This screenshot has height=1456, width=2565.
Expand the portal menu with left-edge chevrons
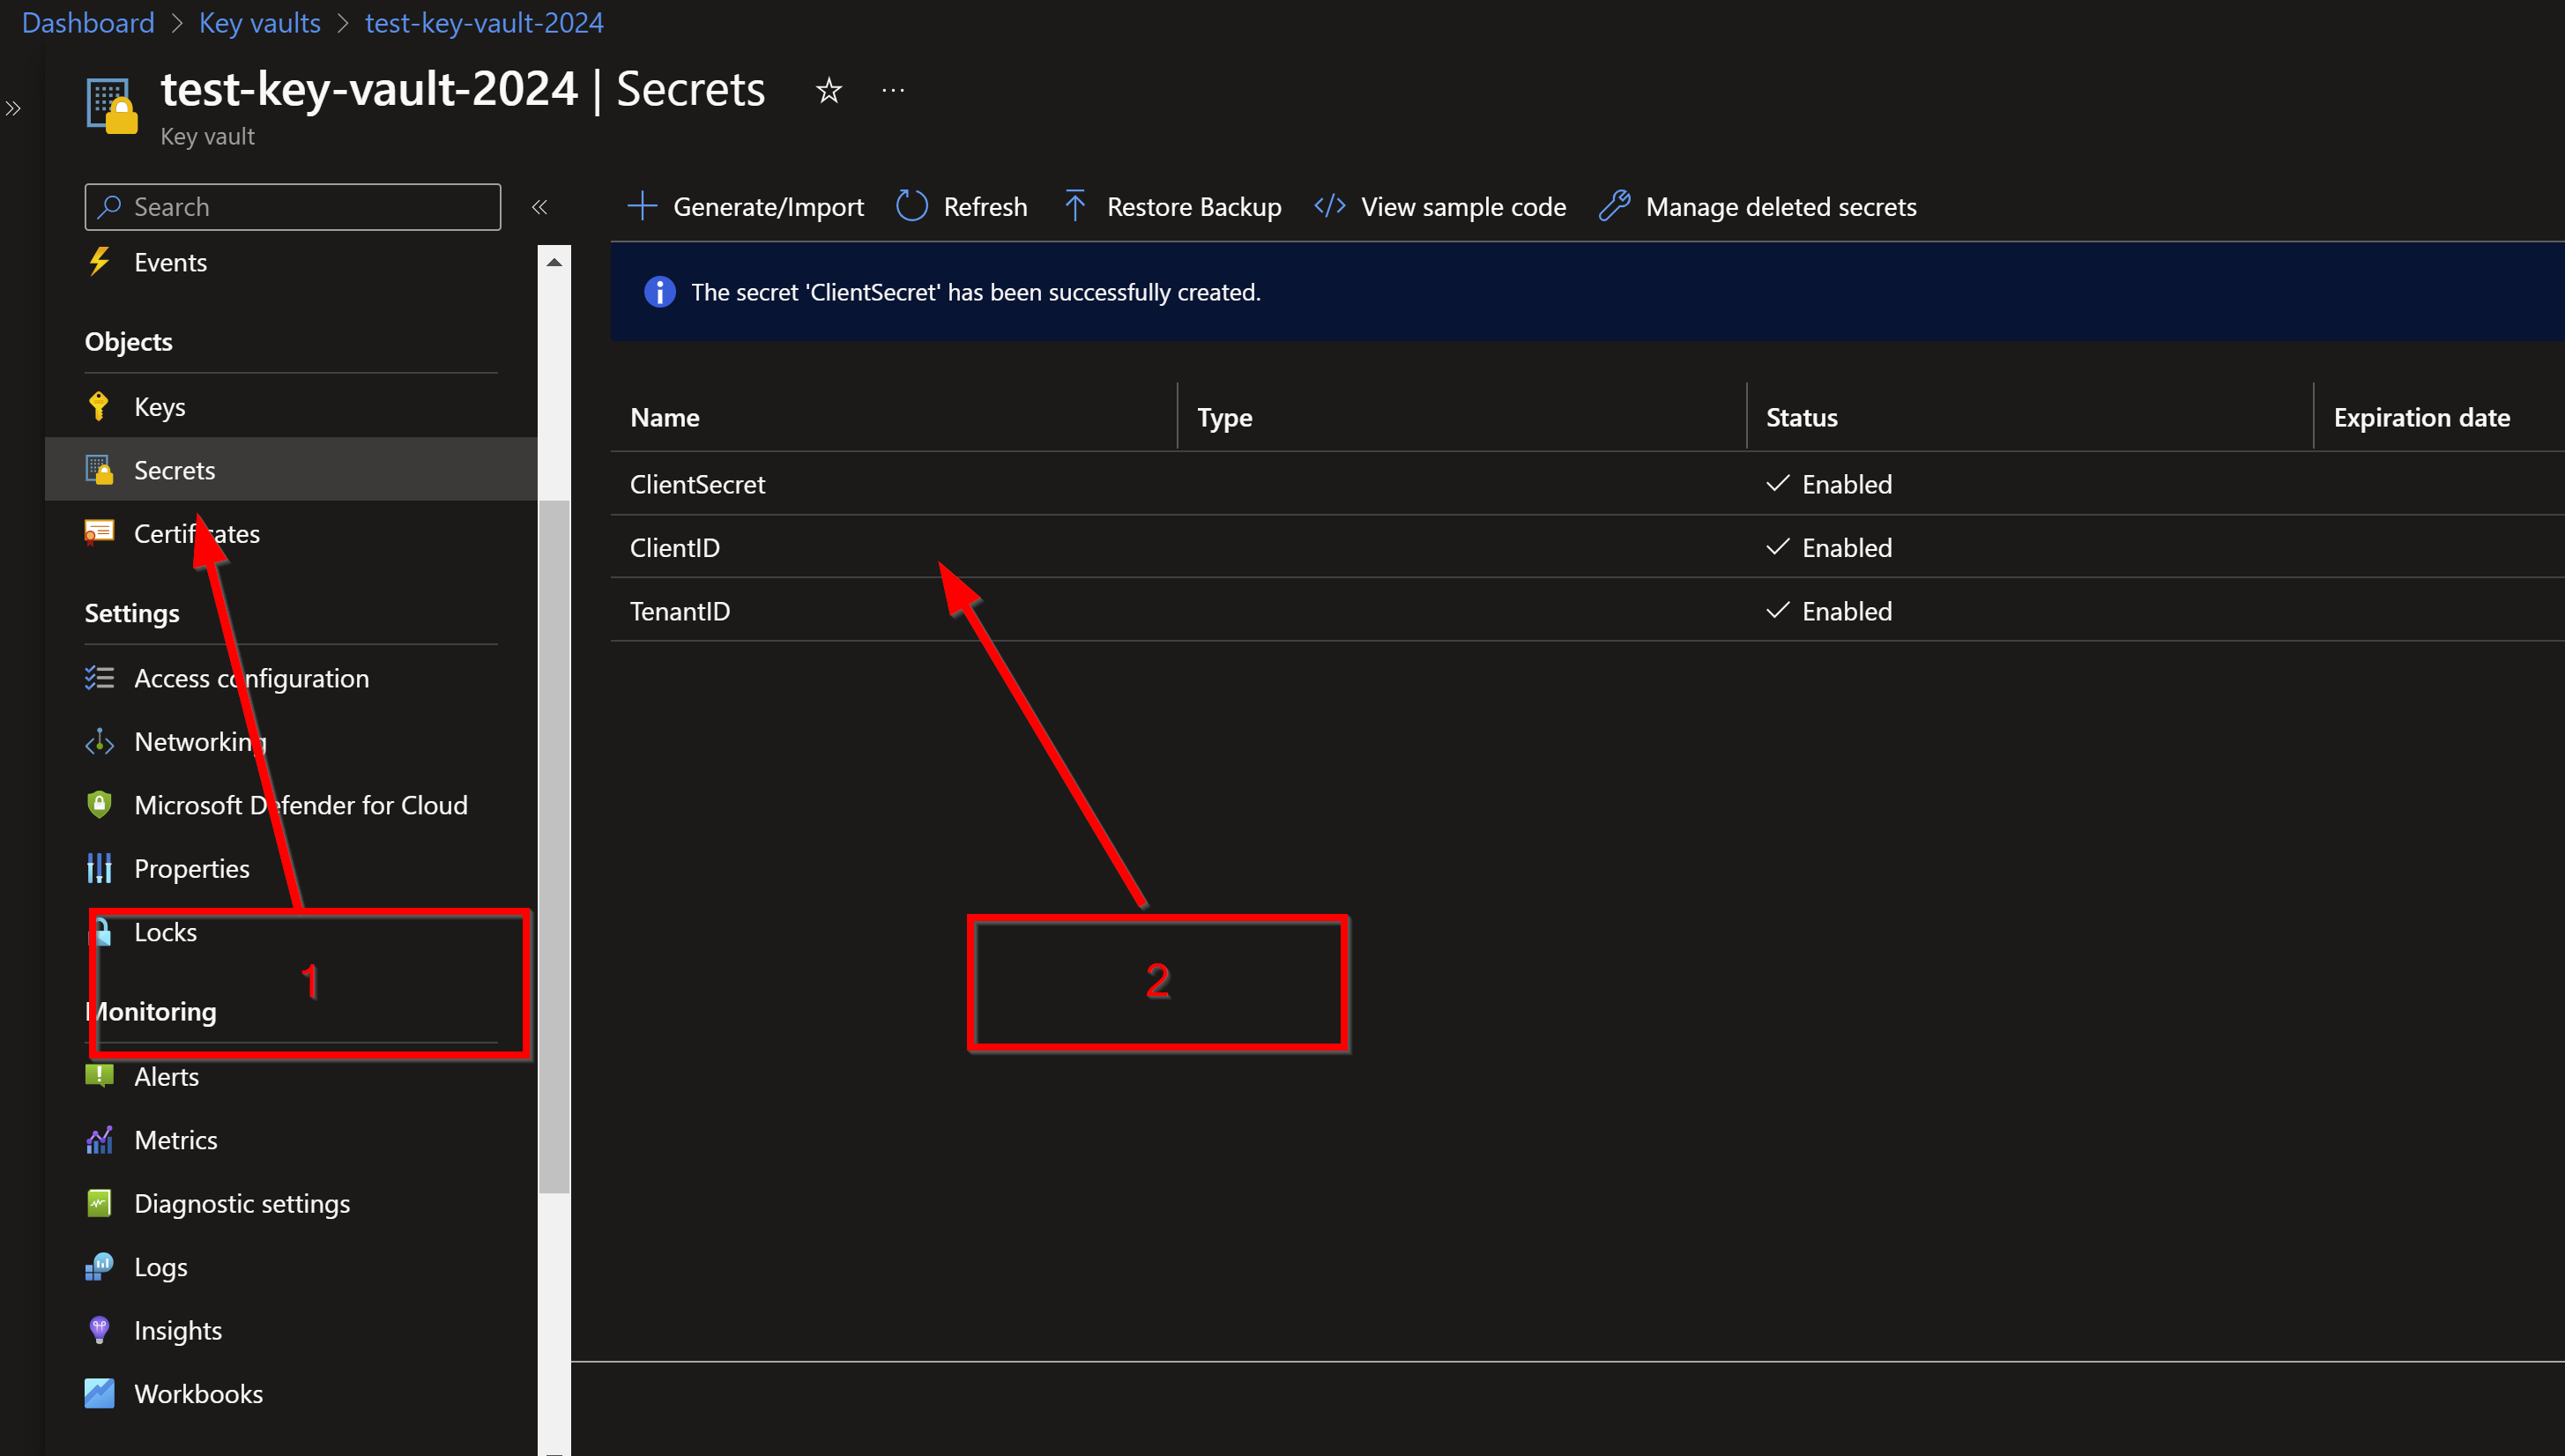pos(13,108)
